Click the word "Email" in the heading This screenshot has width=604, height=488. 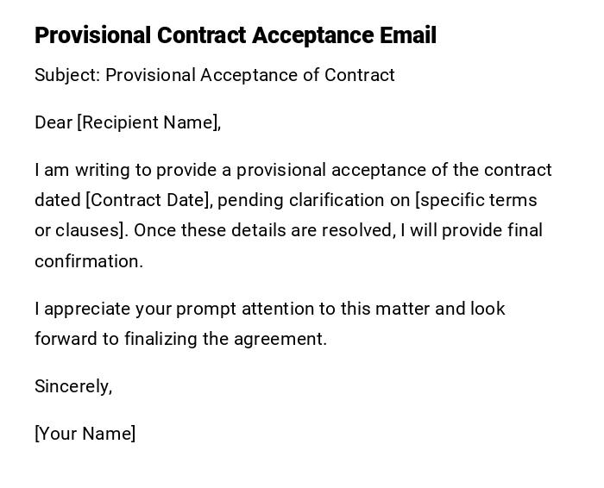pos(408,35)
